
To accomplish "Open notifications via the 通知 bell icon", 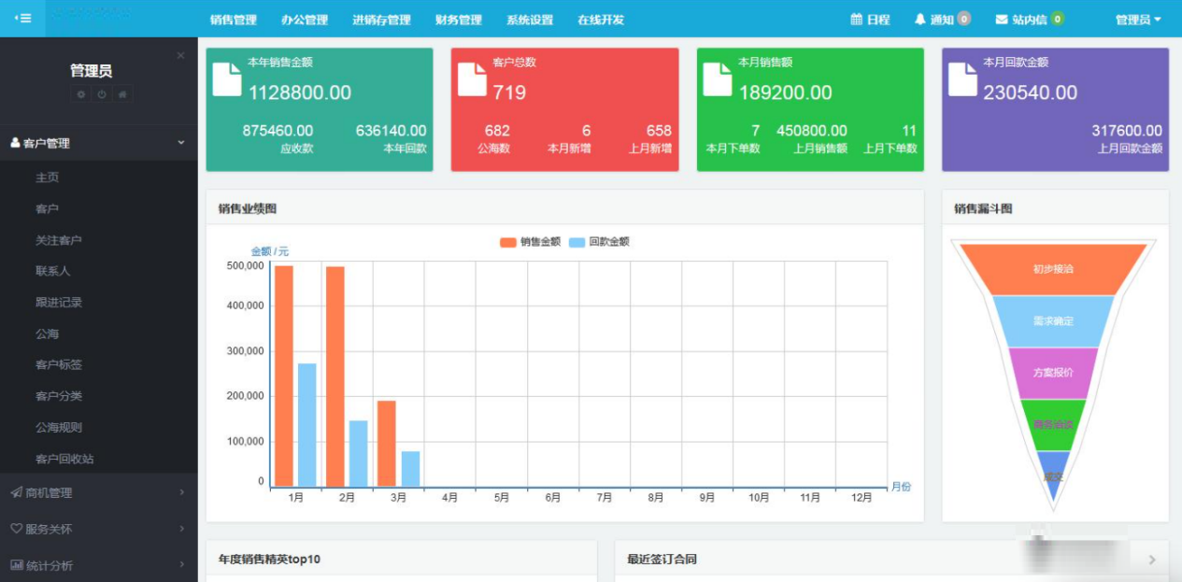I will [x=920, y=20].
